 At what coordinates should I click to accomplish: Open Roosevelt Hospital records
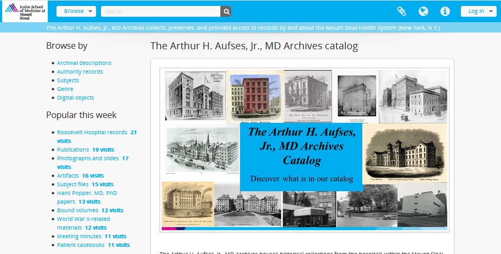click(x=92, y=132)
